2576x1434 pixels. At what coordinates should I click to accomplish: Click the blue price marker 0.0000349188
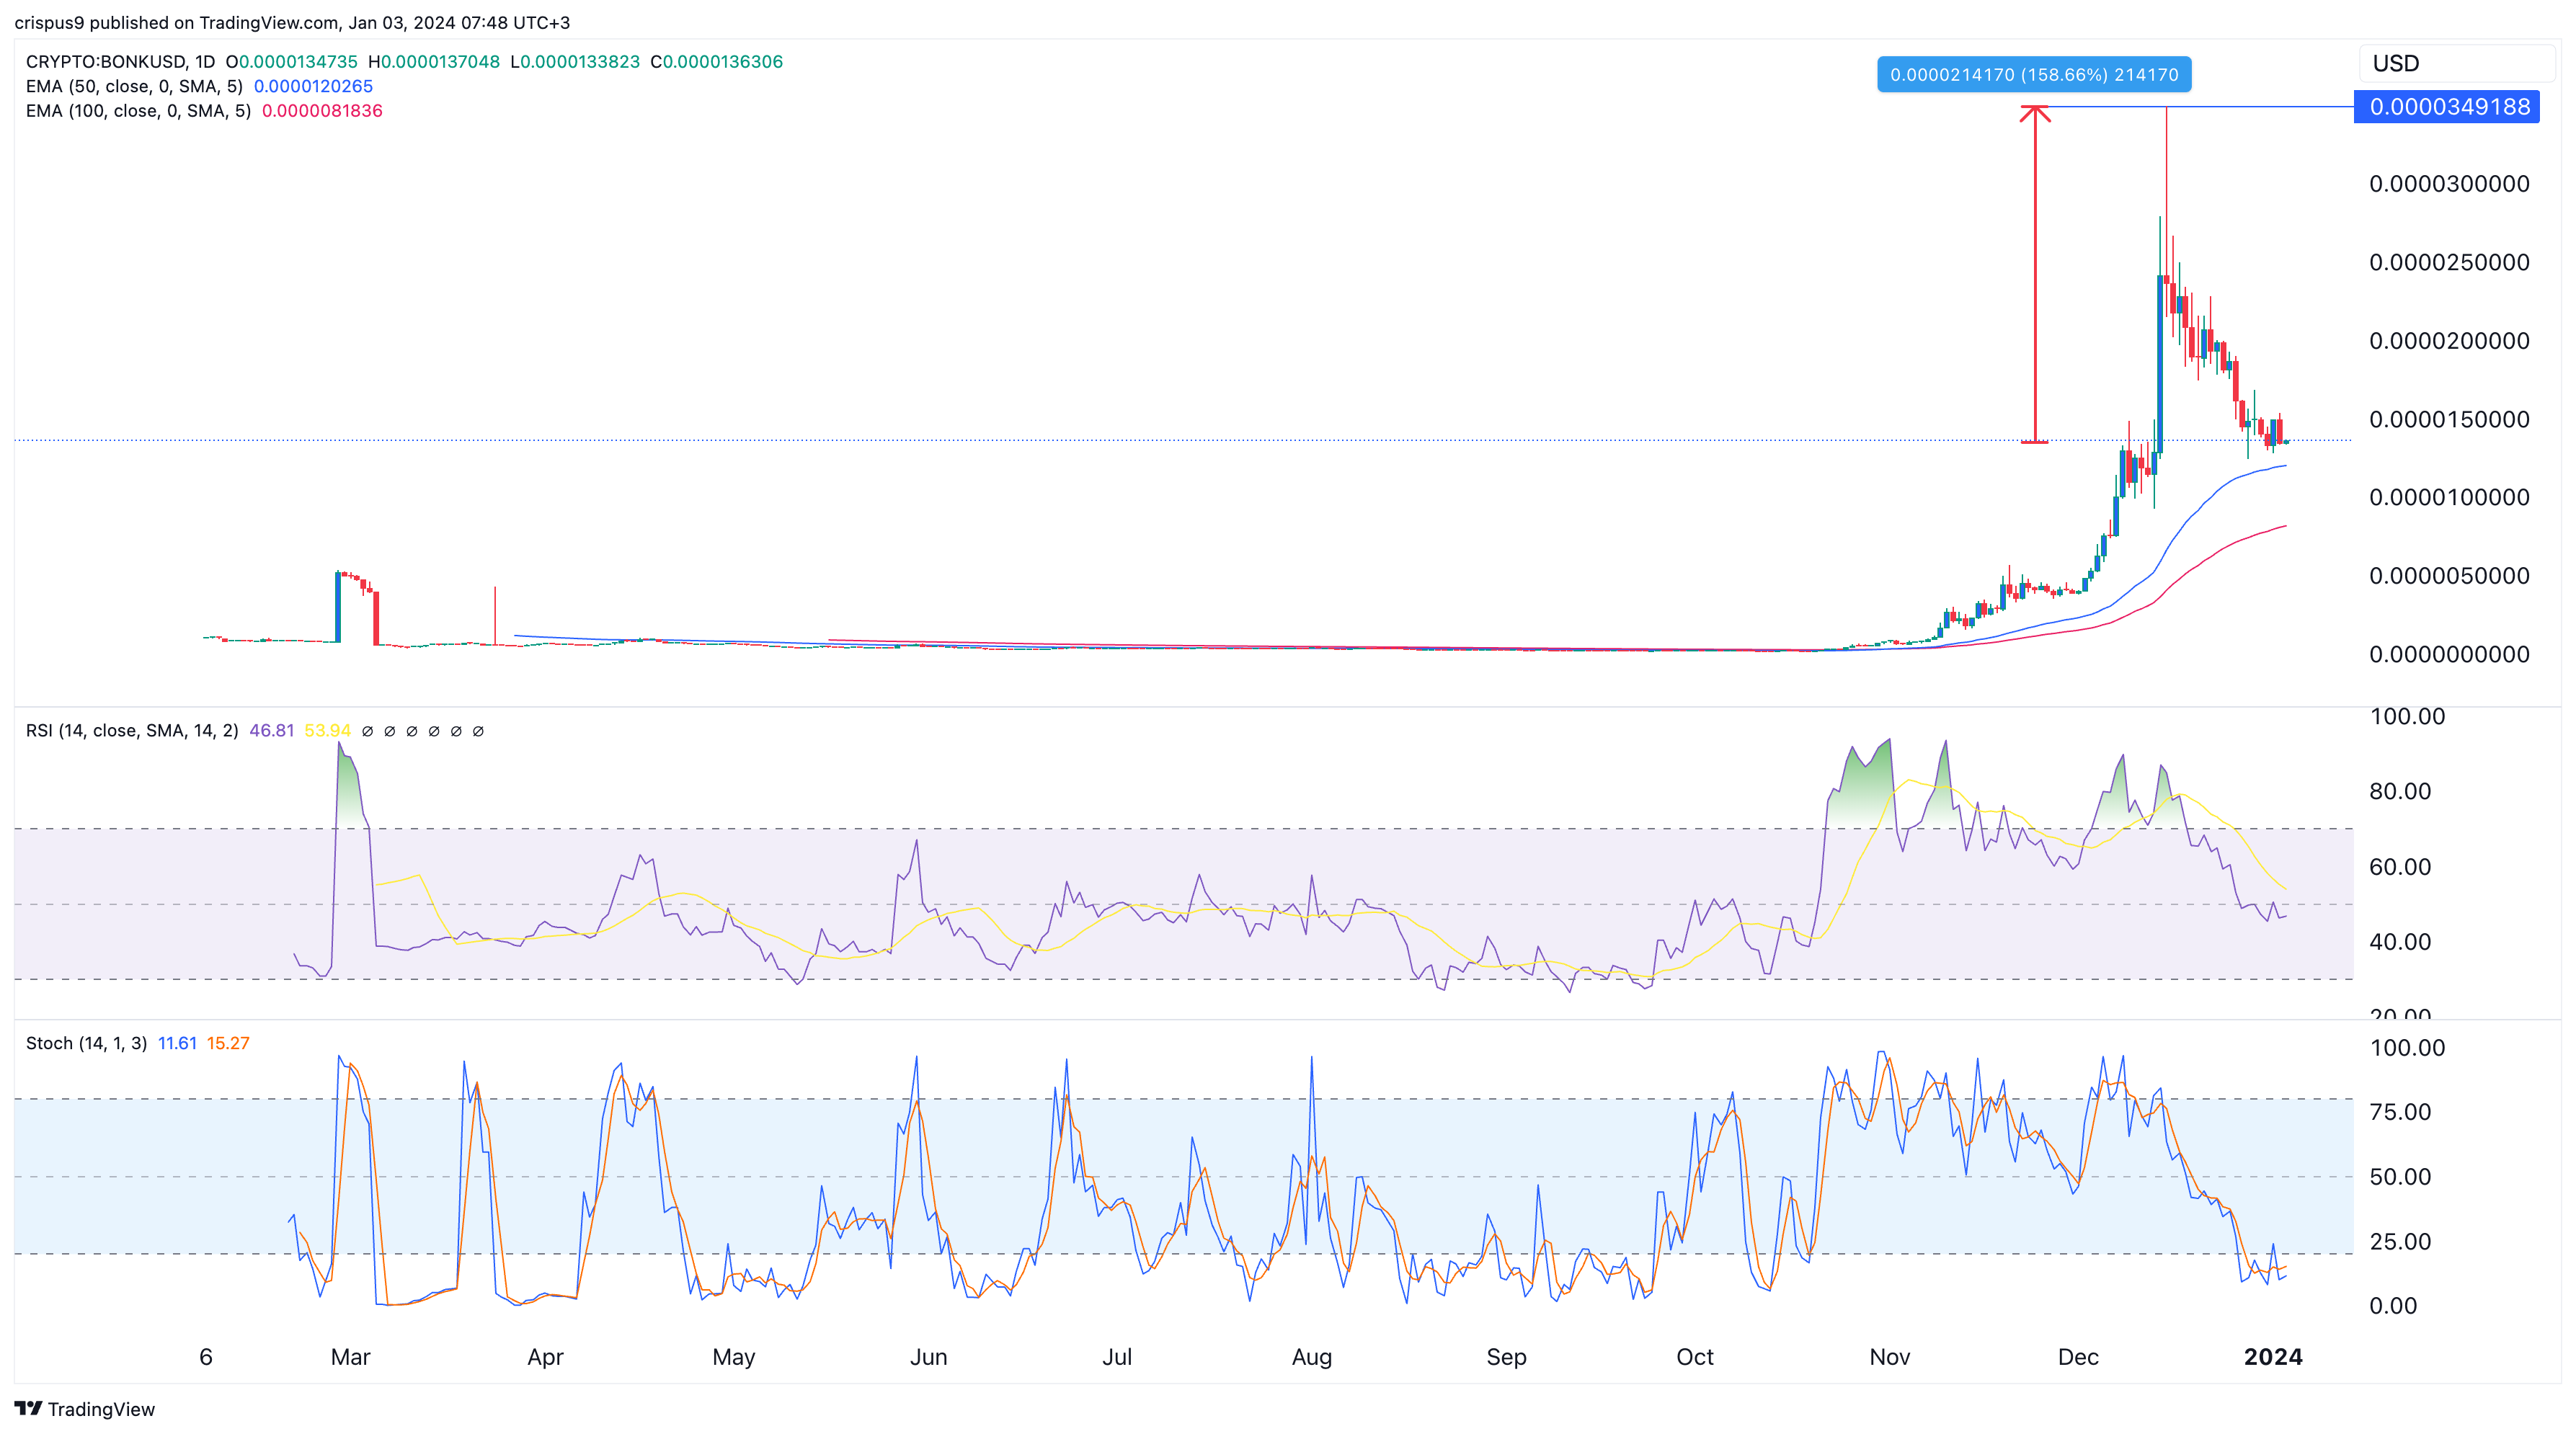pos(2444,107)
